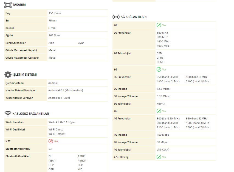Click the green check icon in 4G row

tap(159, 111)
